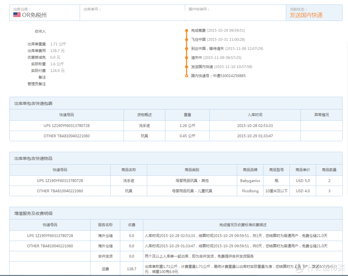Click the 实际付费 value 124.9 元

point(57,71)
